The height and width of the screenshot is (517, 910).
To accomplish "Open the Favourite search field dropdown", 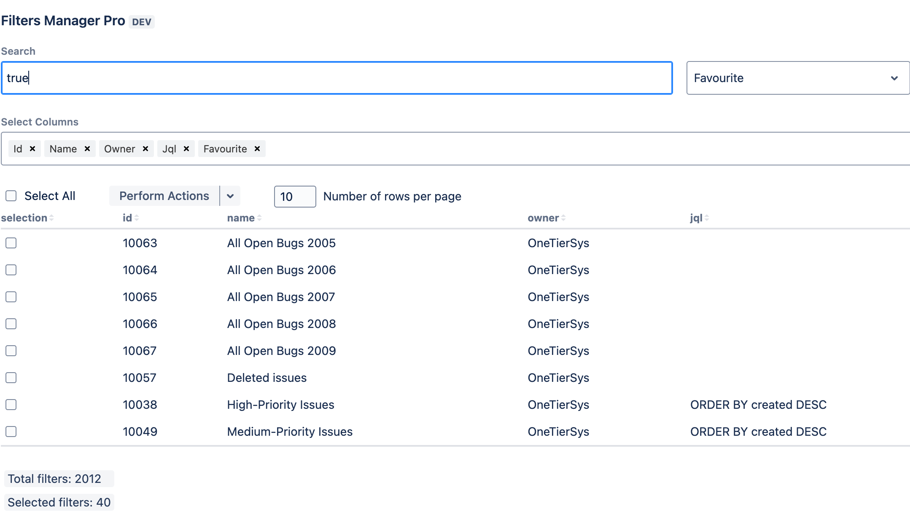I will pos(798,78).
